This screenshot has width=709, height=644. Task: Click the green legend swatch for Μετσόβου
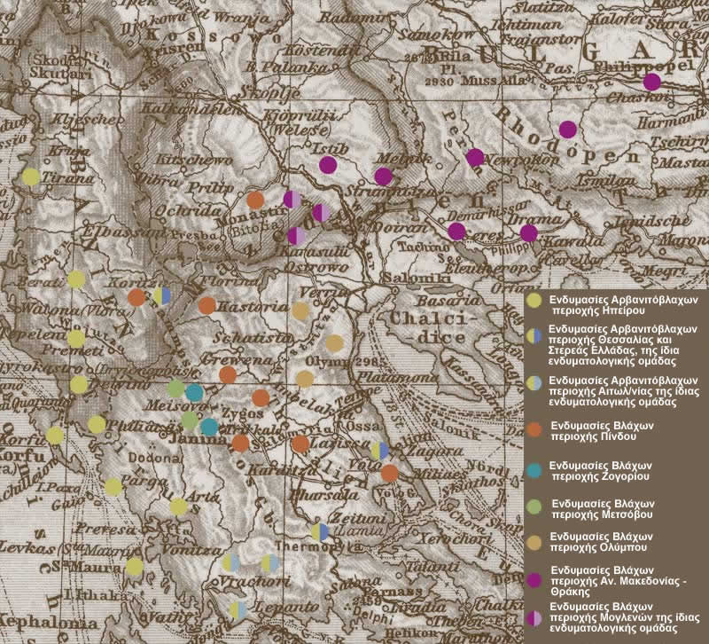pyautogui.click(x=534, y=507)
